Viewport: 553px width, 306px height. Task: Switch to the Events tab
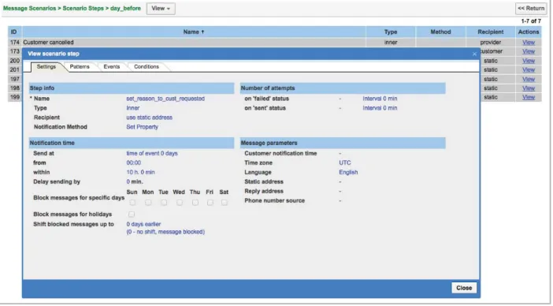(111, 67)
